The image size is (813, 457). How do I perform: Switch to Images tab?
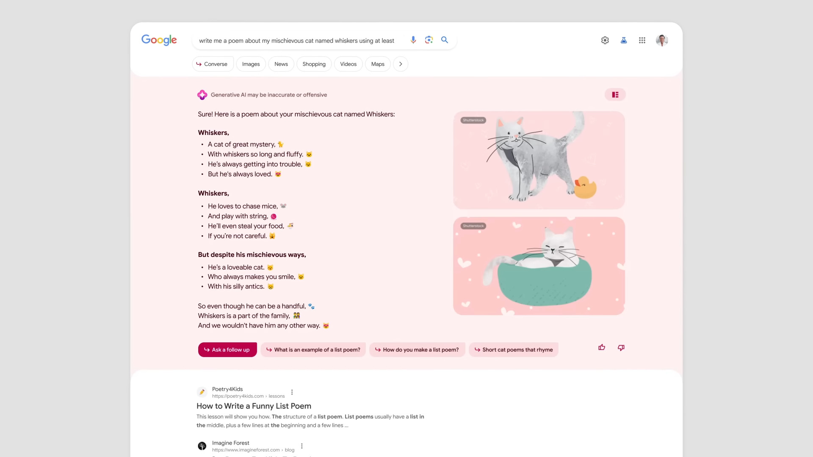pos(251,64)
